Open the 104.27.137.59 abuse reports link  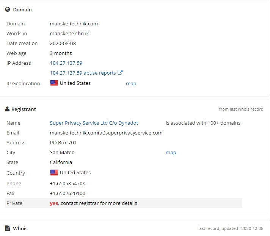pyautogui.click(x=83, y=73)
